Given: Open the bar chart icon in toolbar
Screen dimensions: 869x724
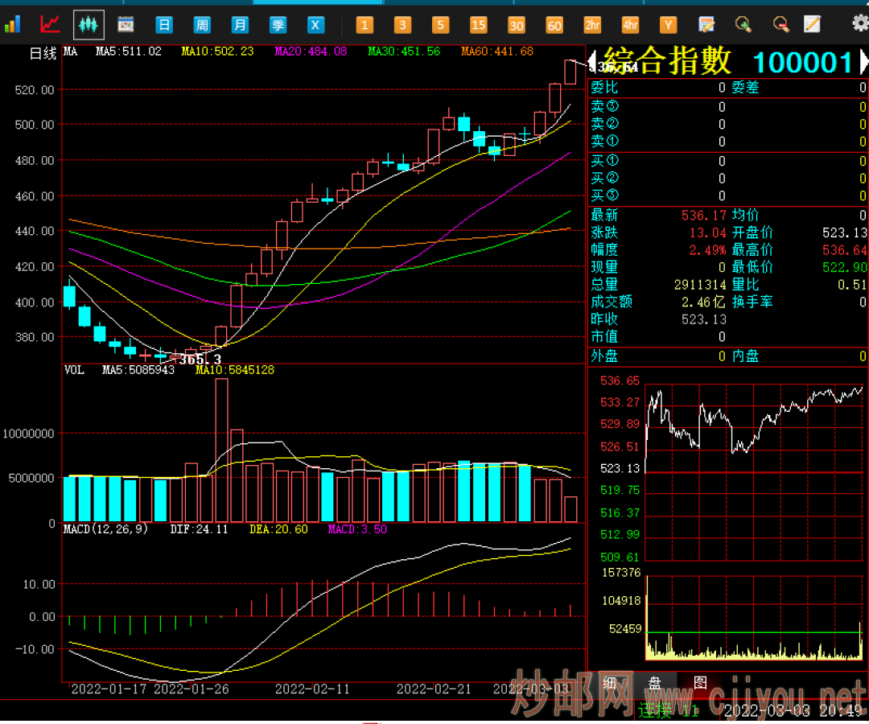Looking at the screenshot, I should [12, 25].
